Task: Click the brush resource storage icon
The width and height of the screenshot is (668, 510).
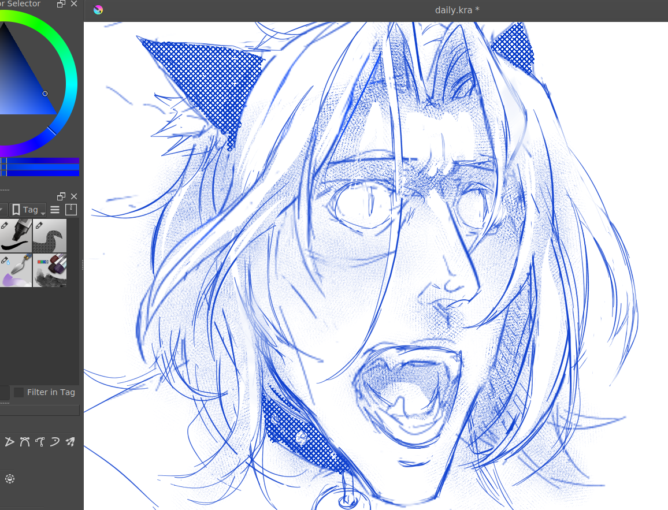Action: click(71, 210)
